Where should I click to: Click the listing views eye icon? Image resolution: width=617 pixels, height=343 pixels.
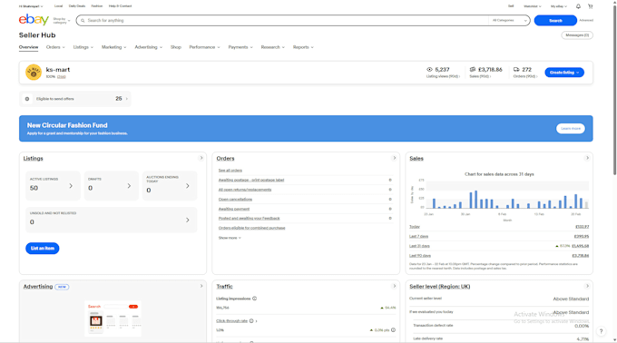pos(429,69)
